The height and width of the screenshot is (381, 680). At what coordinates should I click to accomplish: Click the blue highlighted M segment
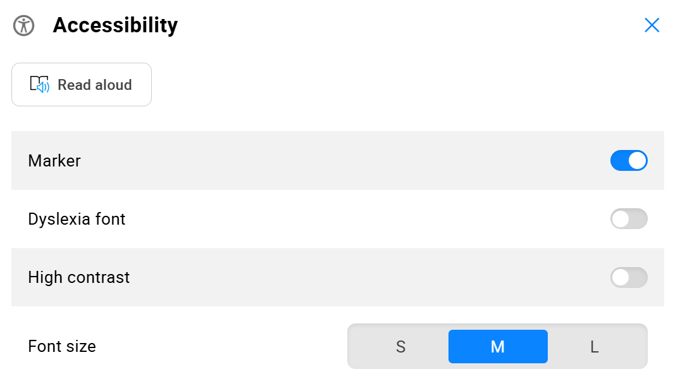coord(498,346)
